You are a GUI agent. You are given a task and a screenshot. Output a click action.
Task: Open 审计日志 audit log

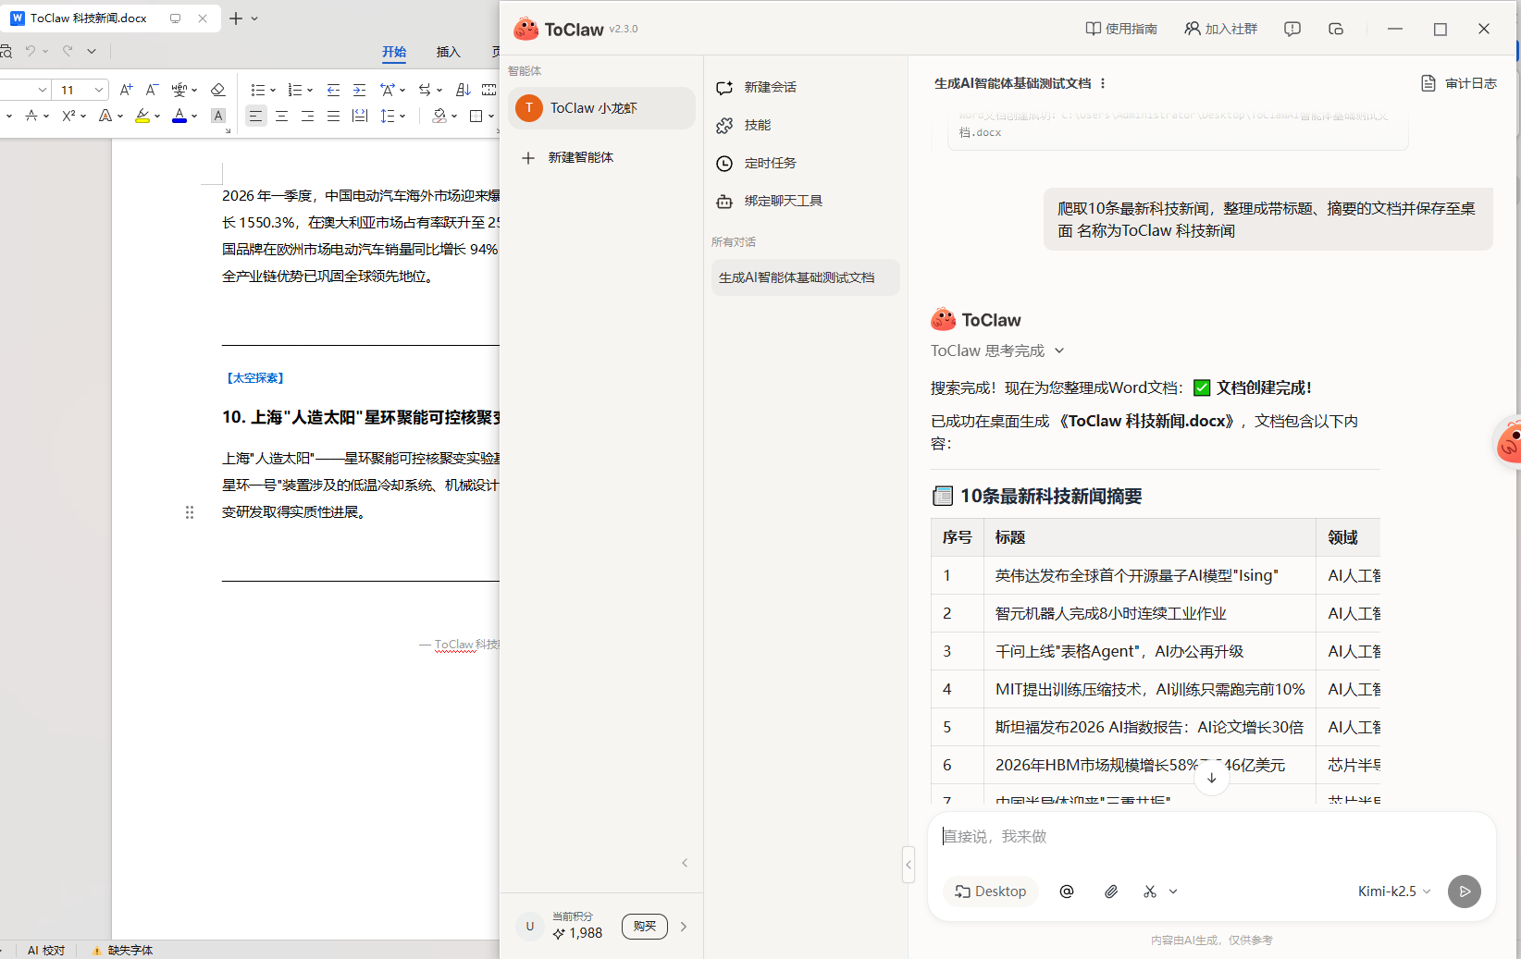tap(1458, 83)
